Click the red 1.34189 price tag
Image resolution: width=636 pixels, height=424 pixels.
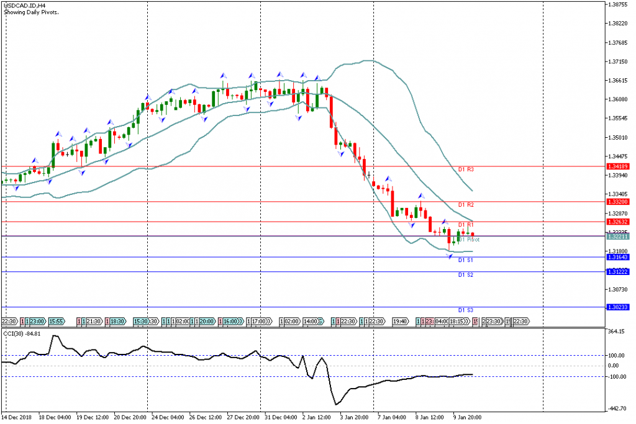(619, 166)
